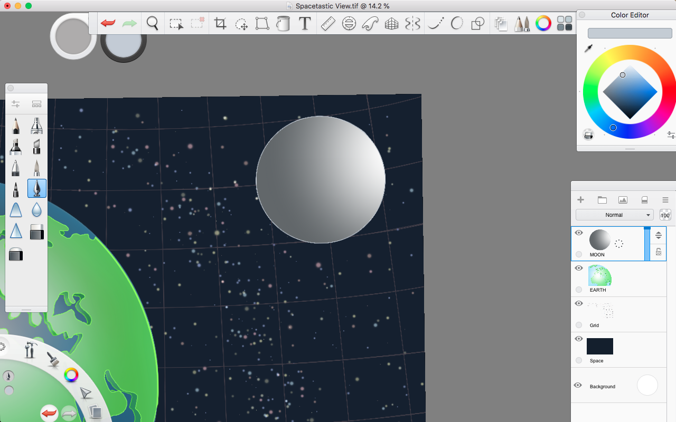Viewport: 676px width, 422px height.
Task: Add a new layer with plus icon
Action: tap(580, 200)
